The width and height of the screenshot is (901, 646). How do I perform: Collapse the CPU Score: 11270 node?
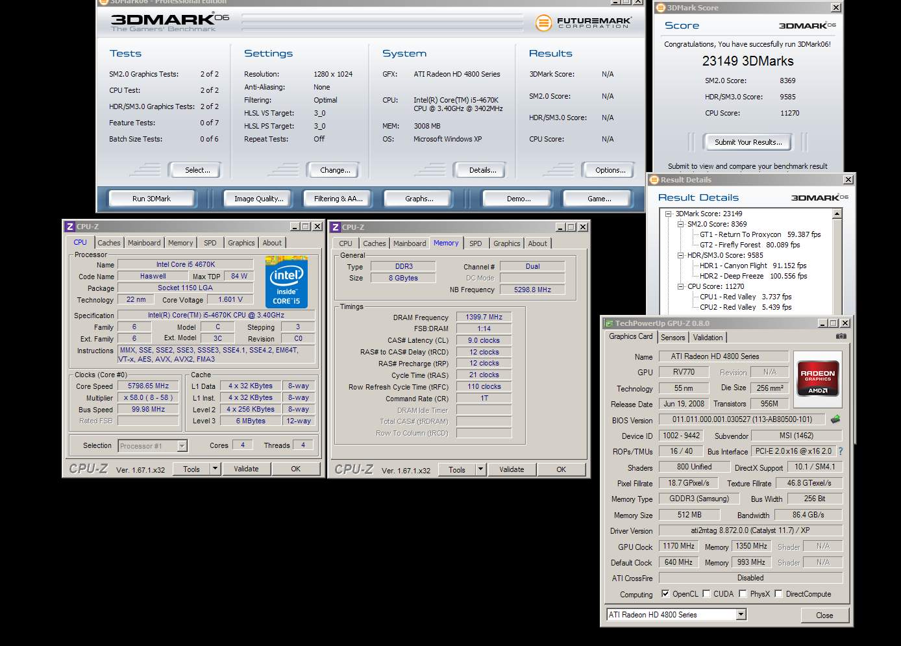680,286
